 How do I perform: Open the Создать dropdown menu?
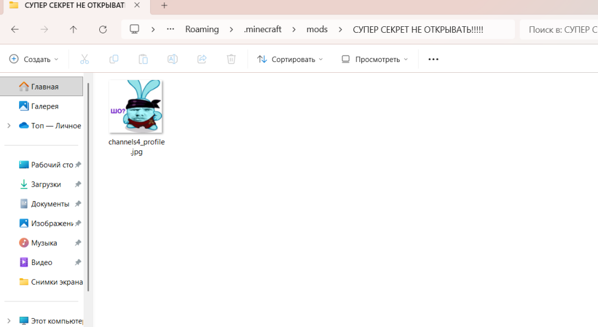pyautogui.click(x=33, y=59)
